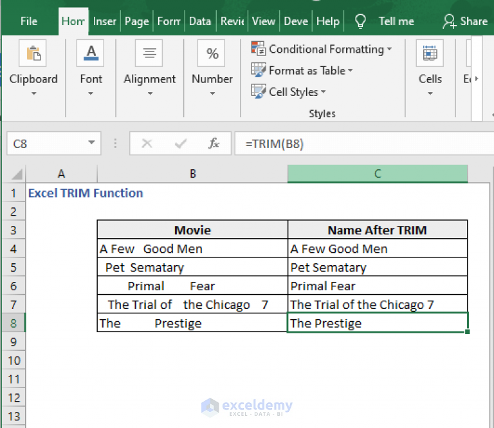Screen dimensions: 494x428
Task: Expand the Clipboard group dropdown arrow
Action: pyautogui.click(x=33, y=93)
